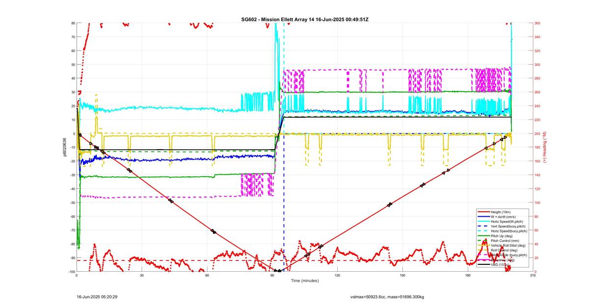Click the dive bottom marker at depth -100
This screenshot has width=589, height=305.
click(278, 271)
